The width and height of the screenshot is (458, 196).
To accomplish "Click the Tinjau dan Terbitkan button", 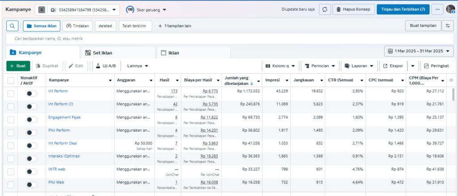I will tap(403, 9).
